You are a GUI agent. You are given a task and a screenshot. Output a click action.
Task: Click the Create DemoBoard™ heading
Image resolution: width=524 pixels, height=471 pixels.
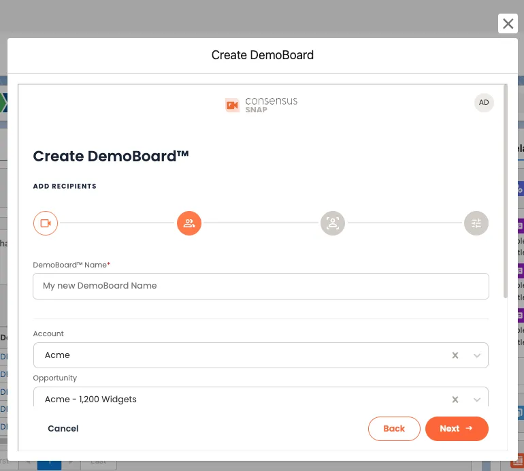coord(111,156)
